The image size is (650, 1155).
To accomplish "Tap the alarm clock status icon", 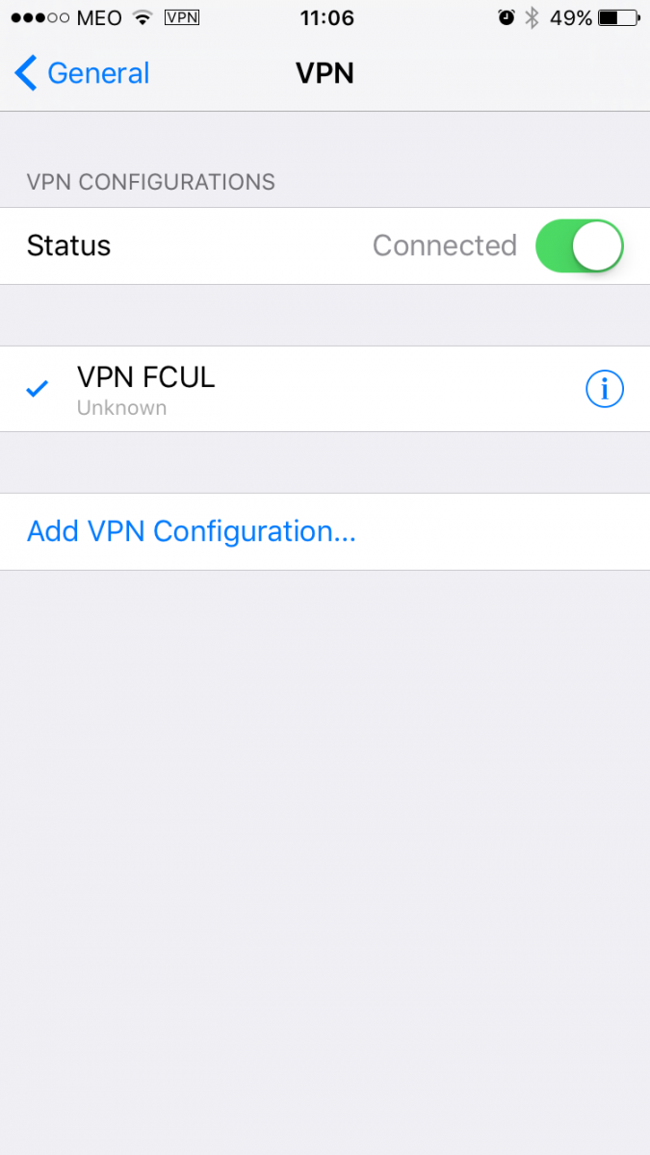I will pos(507,17).
